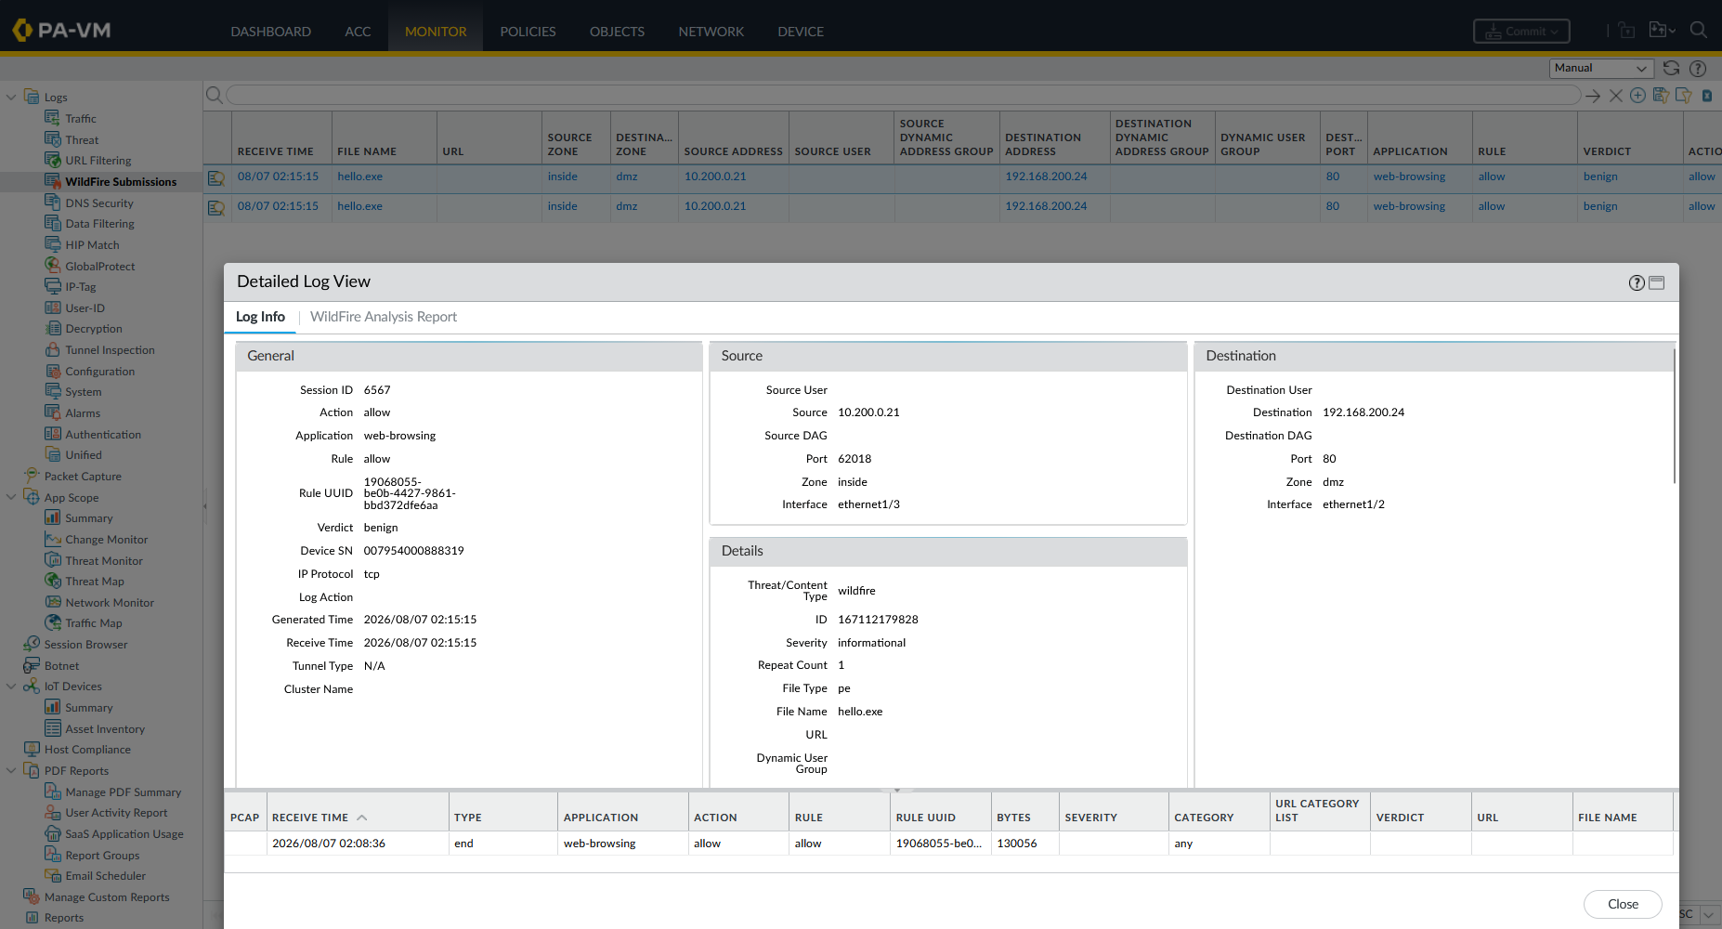This screenshot has width=1722, height=929.
Task: Collapse the PDF Reports tree node
Action: (11, 770)
